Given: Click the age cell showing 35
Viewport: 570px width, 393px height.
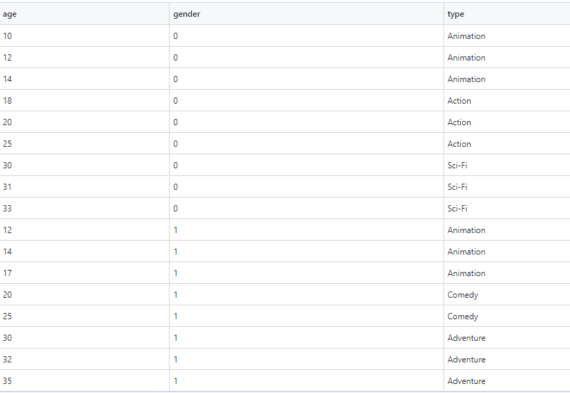Looking at the screenshot, I should (84, 380).
